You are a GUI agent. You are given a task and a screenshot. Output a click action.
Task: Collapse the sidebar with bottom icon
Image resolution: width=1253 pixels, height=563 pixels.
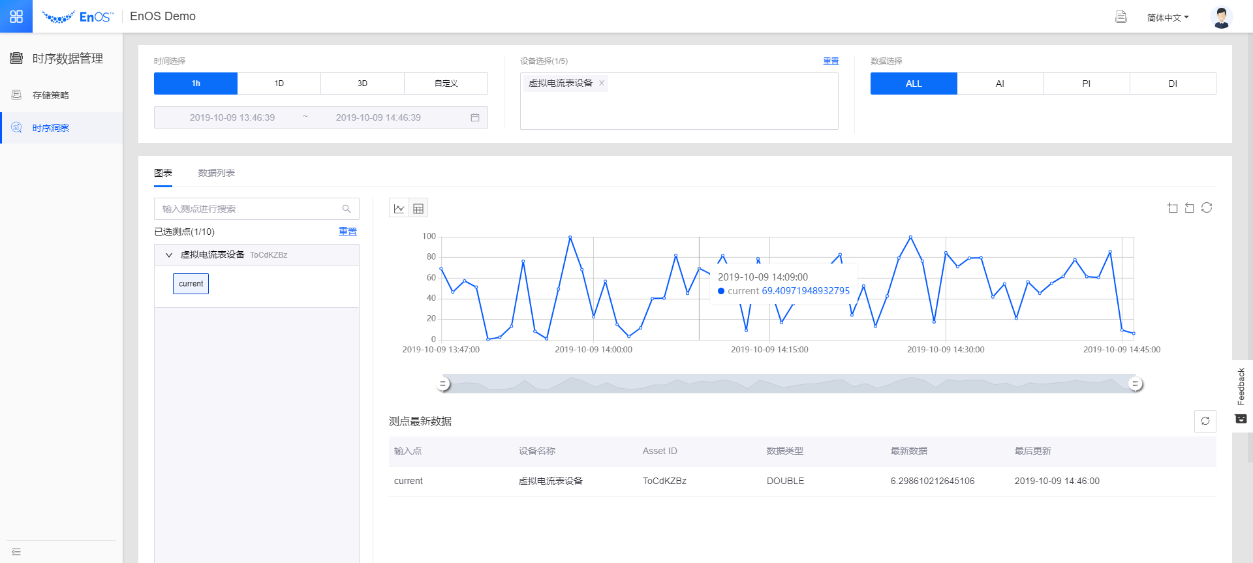tap(16, 552)
